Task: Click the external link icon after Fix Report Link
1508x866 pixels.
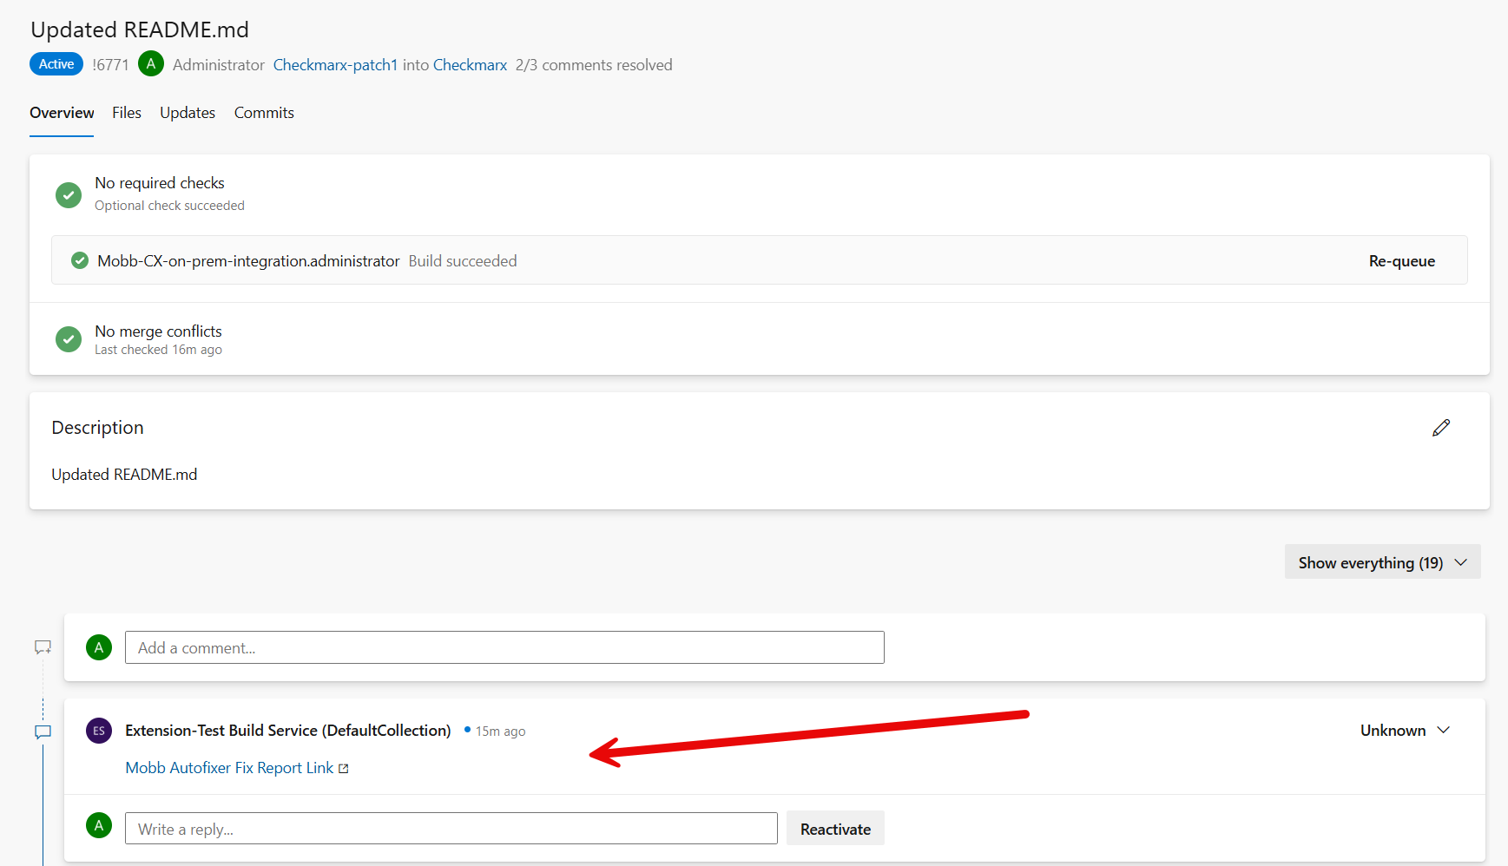Action: (x=344, y=769)
